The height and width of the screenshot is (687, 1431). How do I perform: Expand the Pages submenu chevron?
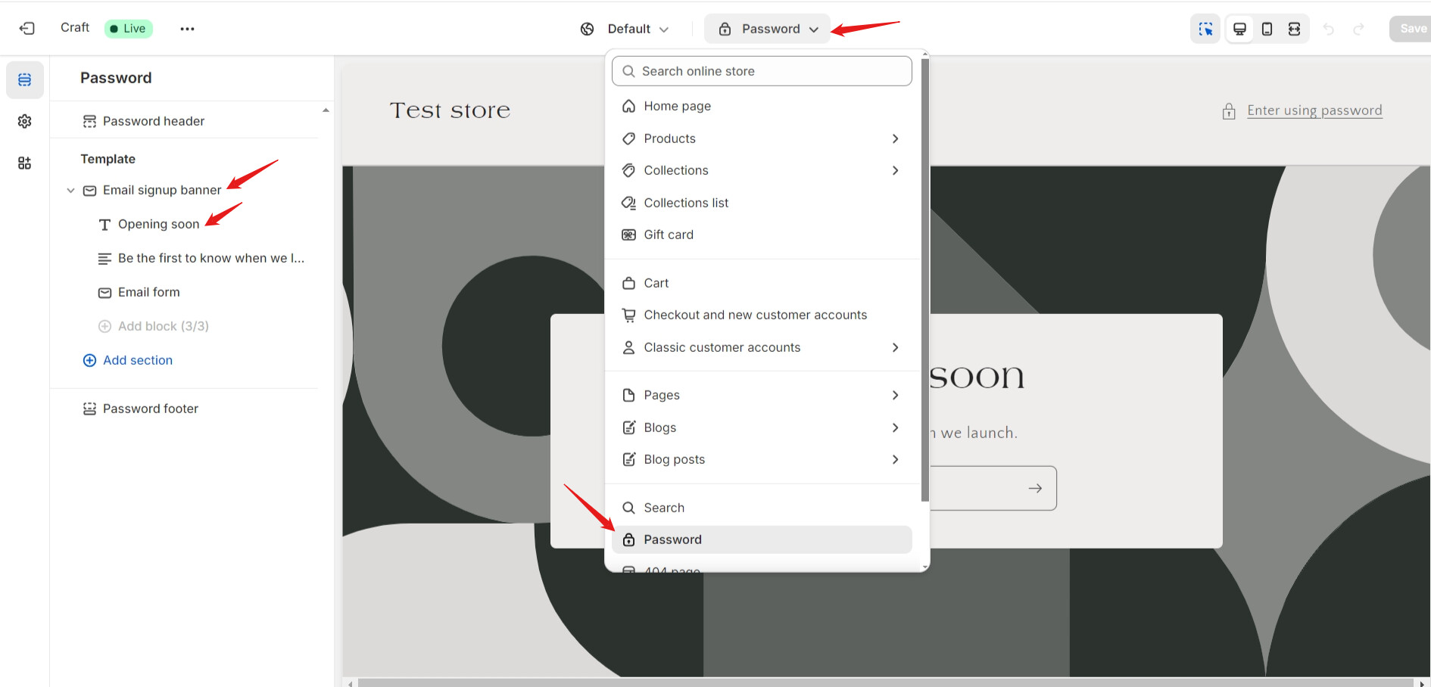click(895, 395)
